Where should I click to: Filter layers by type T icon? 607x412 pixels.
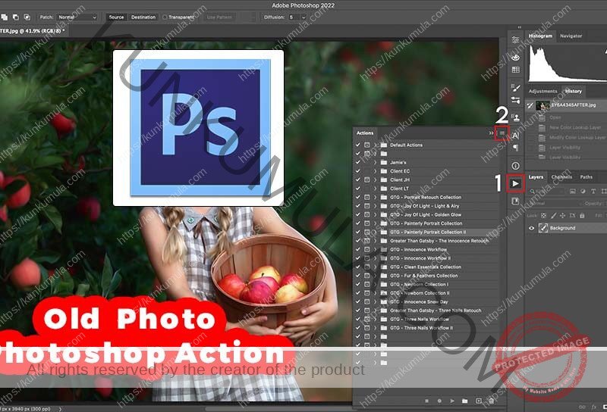tap(593, 192)
